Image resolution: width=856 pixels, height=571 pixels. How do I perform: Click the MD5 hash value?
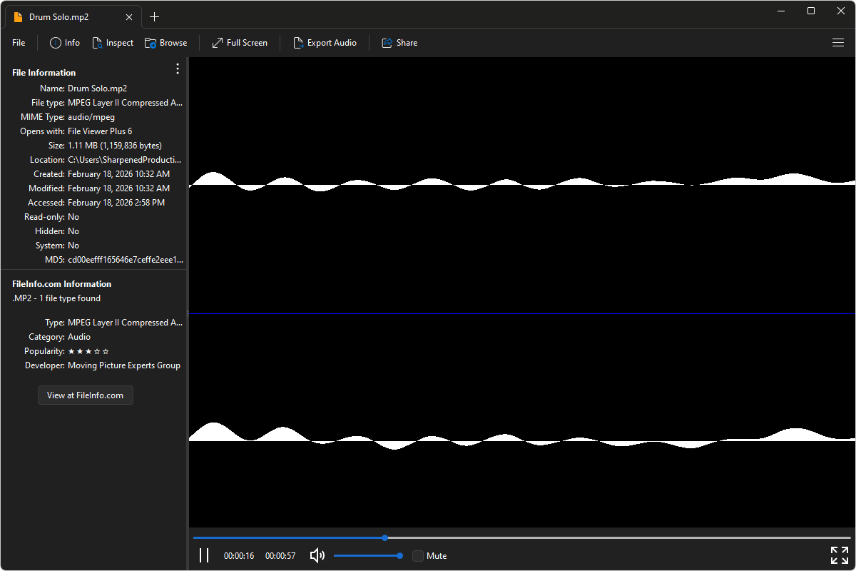pos(125,260)
